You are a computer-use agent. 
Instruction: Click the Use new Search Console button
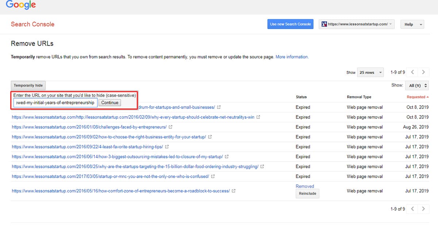coord(290,25)
